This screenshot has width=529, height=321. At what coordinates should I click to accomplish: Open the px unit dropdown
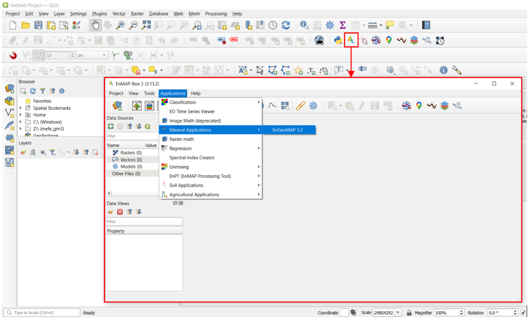point(92,55)
